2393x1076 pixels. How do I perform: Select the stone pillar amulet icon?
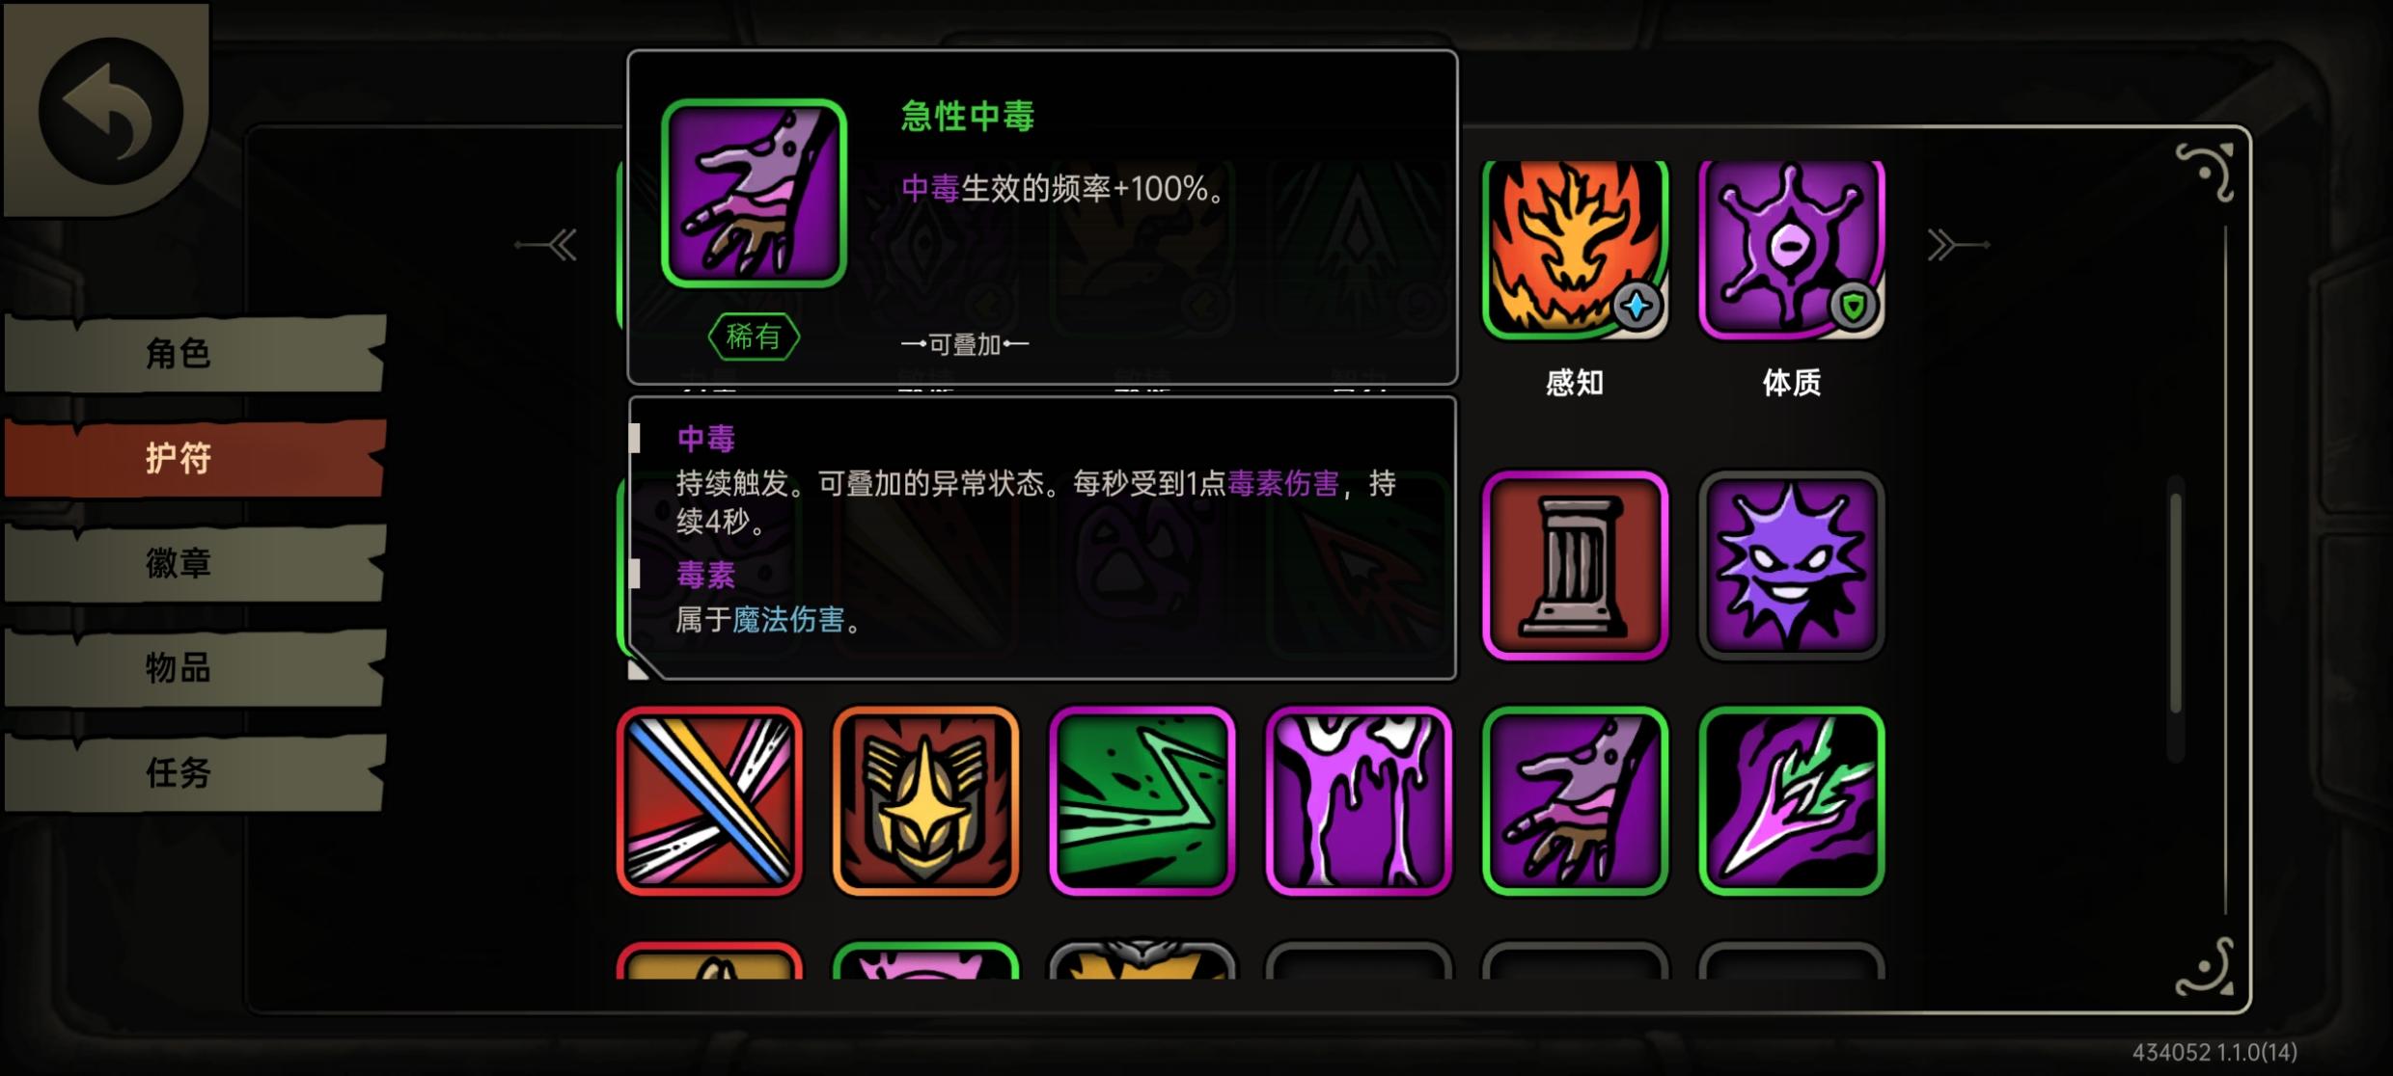point(1575,566)
